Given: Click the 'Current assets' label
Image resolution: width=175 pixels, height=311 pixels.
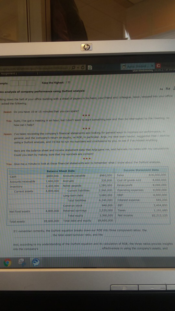Looking at the screenshot, I should click(x=24, y=191).
